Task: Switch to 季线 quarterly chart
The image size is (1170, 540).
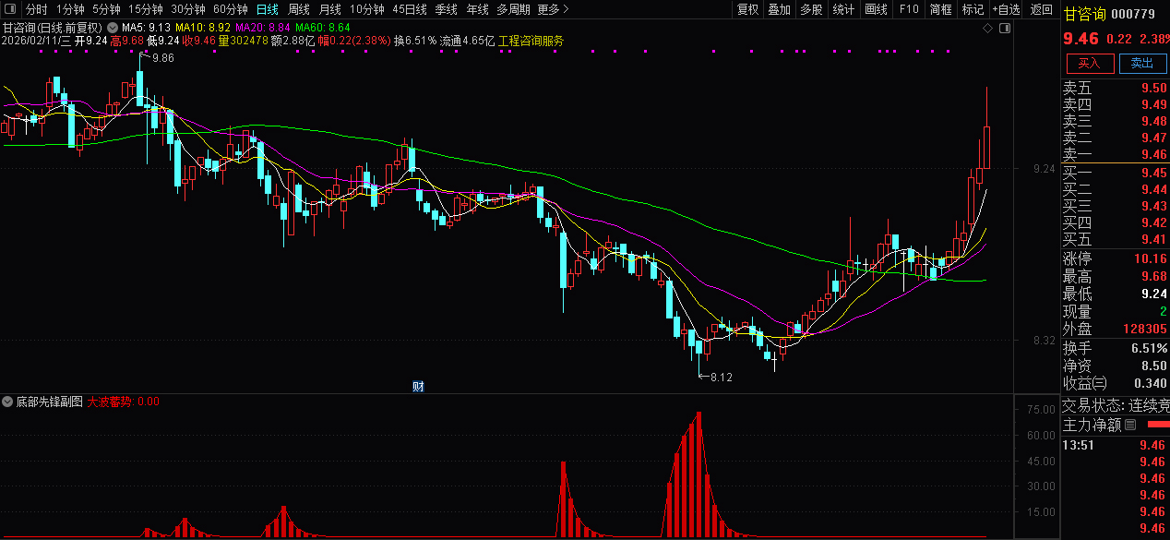Action: [x=447, y=9]
